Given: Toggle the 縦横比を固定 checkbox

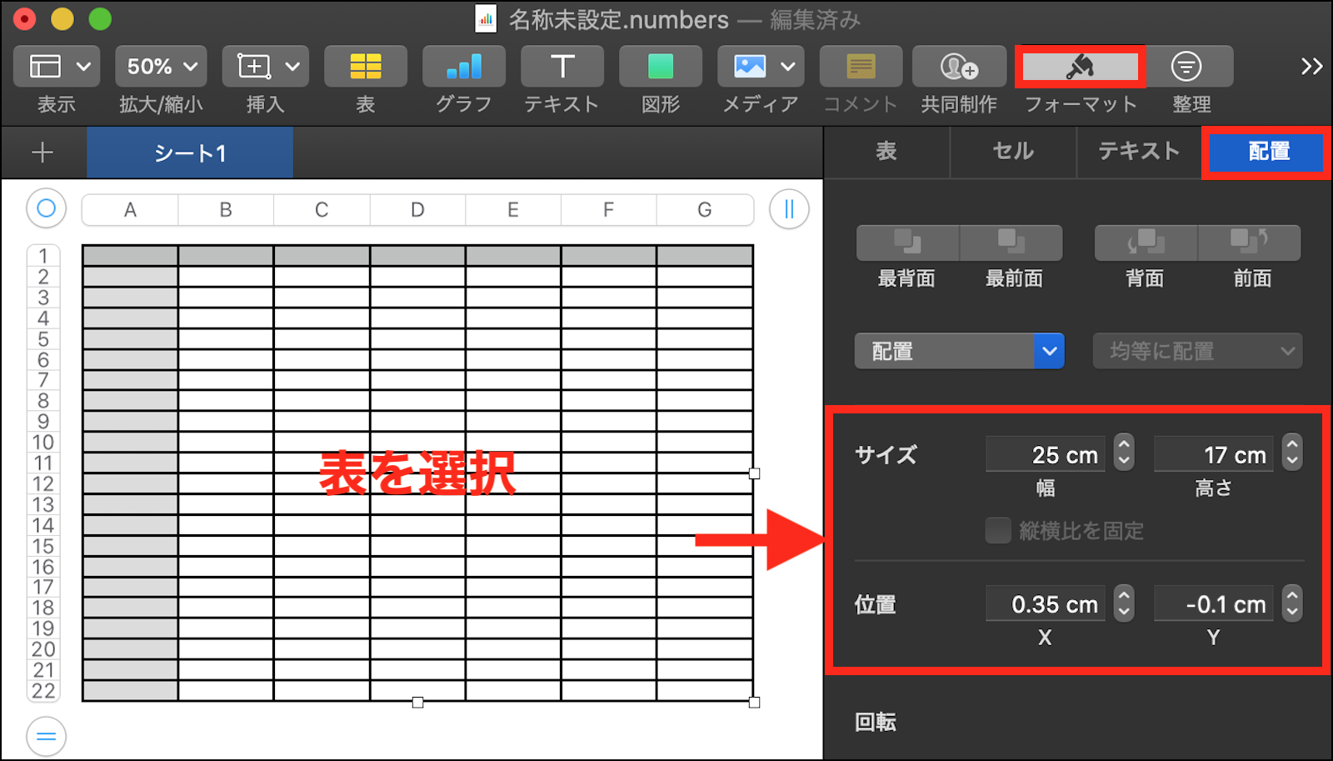Looking at the screenshot, I should 998,530.
